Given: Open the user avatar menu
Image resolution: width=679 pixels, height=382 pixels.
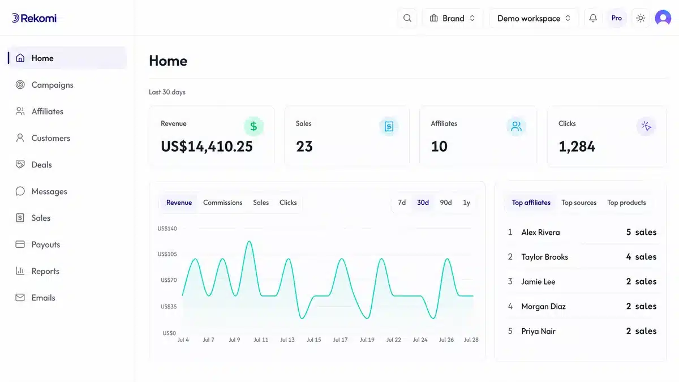Looking at the screenshot, I should click(663, 18).
